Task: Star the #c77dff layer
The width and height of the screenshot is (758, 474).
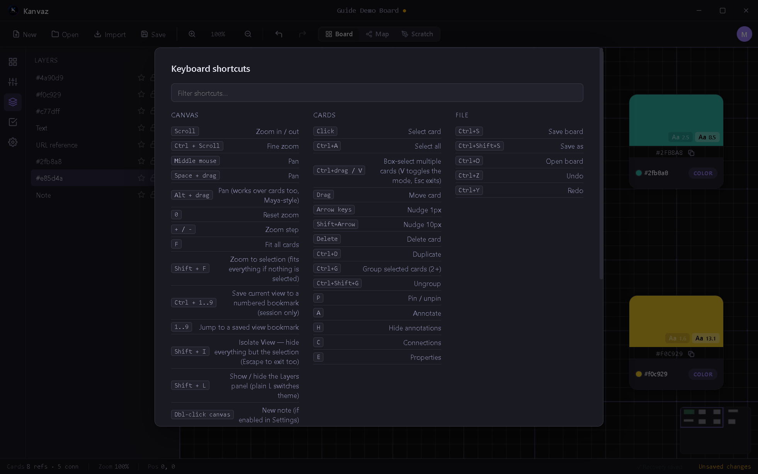Action: pos(141,111)
